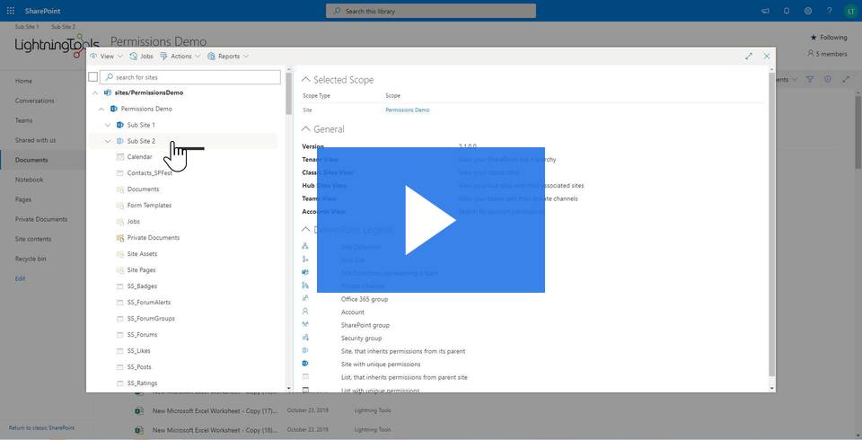Open the View dropdown menu

[x=106, y=56]
